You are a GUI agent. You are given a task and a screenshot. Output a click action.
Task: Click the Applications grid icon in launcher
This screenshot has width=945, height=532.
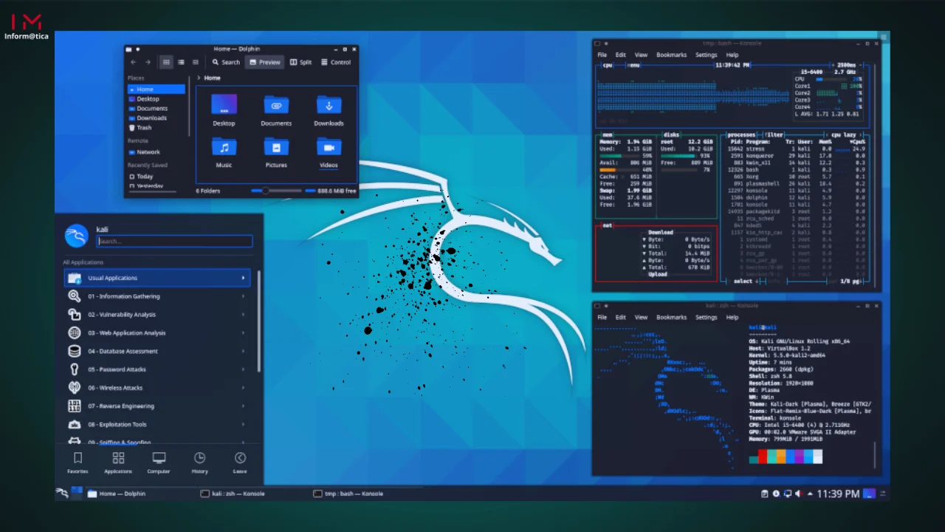point(118,458)
